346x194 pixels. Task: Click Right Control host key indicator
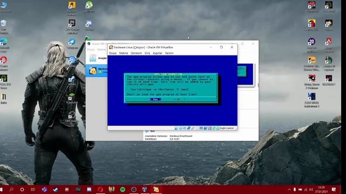(x=227, y=128)
